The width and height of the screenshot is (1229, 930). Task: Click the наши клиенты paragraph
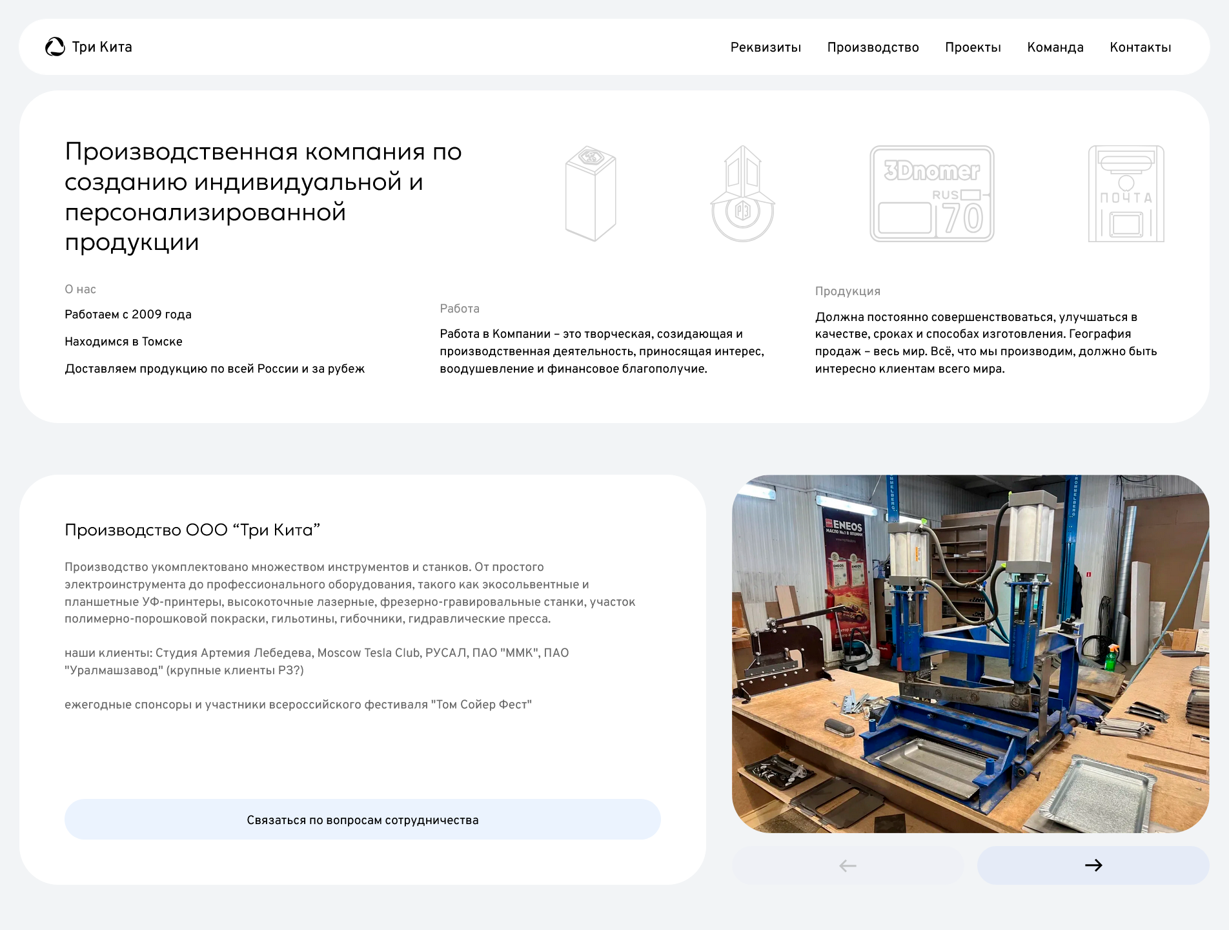317,661
